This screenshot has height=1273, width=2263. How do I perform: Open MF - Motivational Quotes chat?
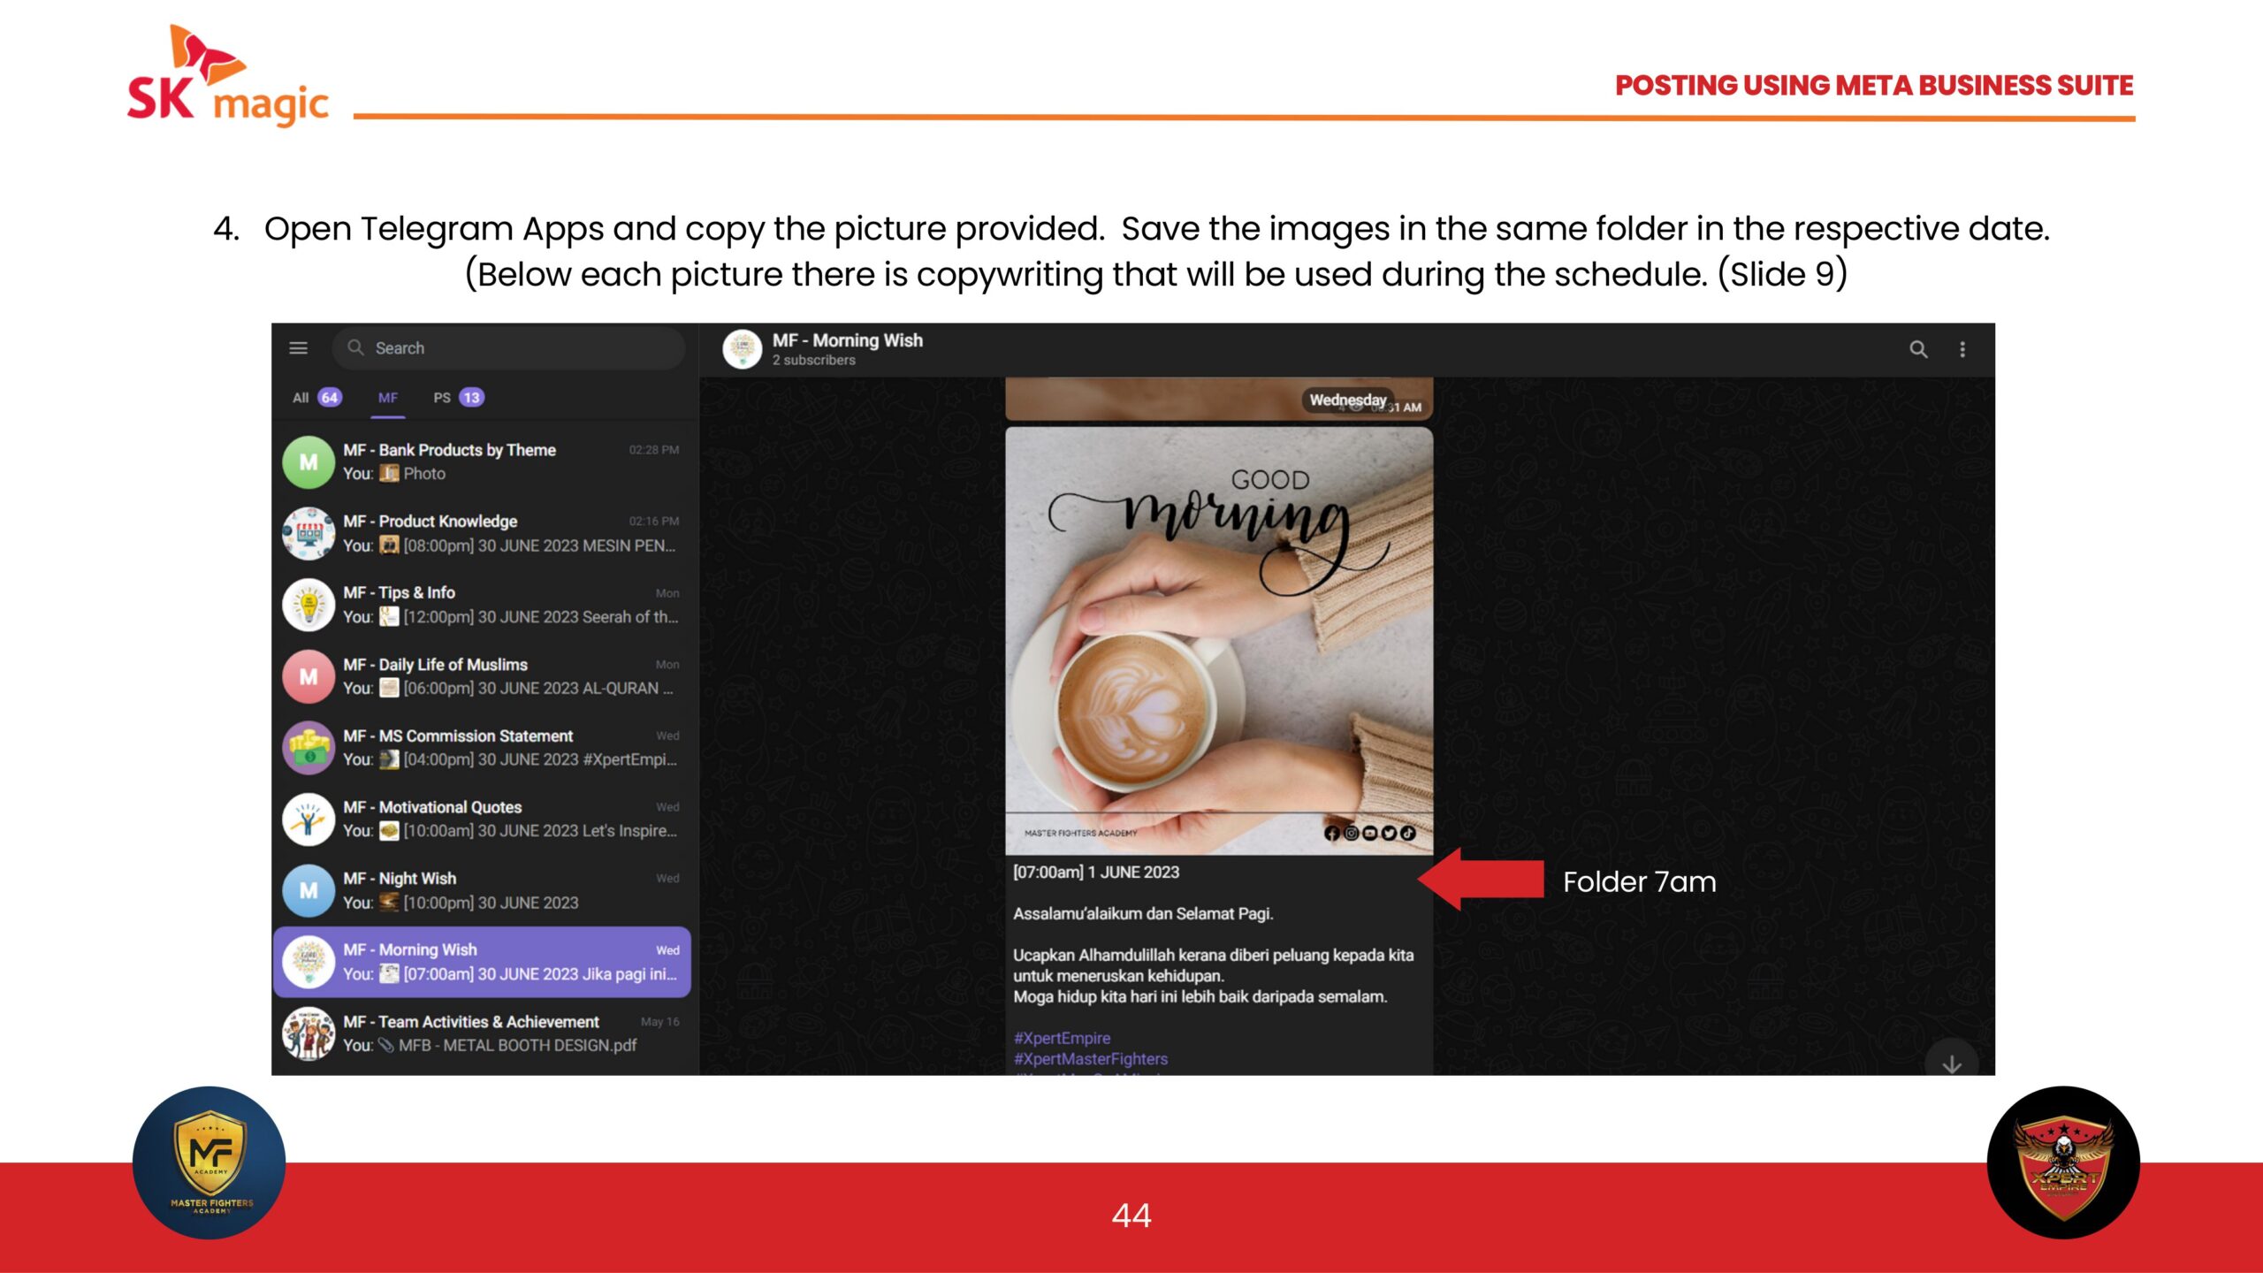click(483, 819)
